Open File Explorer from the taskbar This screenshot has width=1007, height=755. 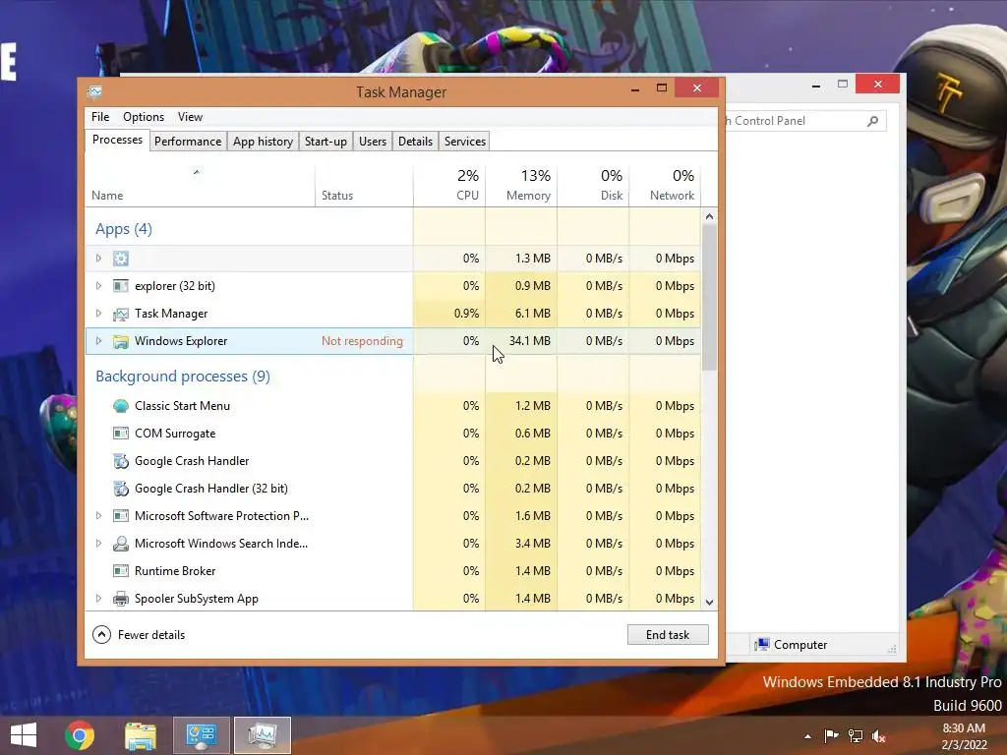coord(141,735)
